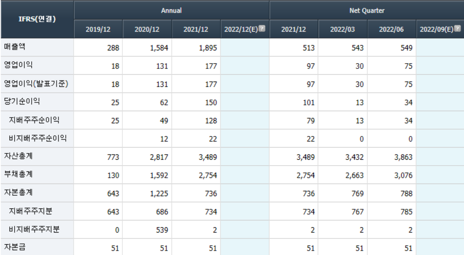Image resolution: width=464 pixels, height=255 pixels.
Task: Click the 자본총계 quarterly value 769
Action: coord(357,194)
